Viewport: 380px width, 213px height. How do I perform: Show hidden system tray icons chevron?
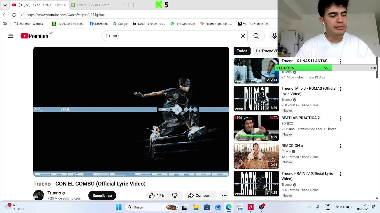(310, 207)
